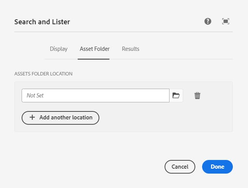Toggle fullscreen mode for the dialog

pos(226,22)
